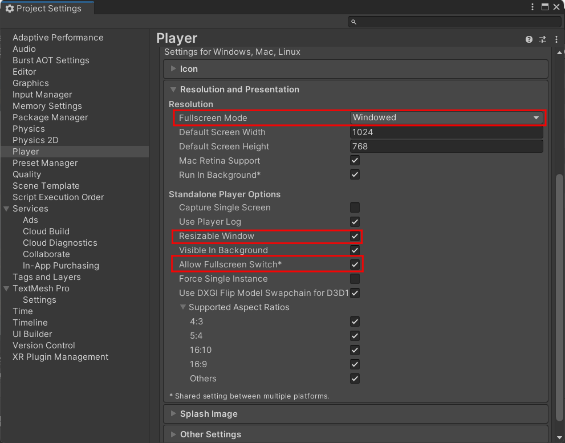Close the Project Settings window
565x443 pixels.
[x=556, y=7]
